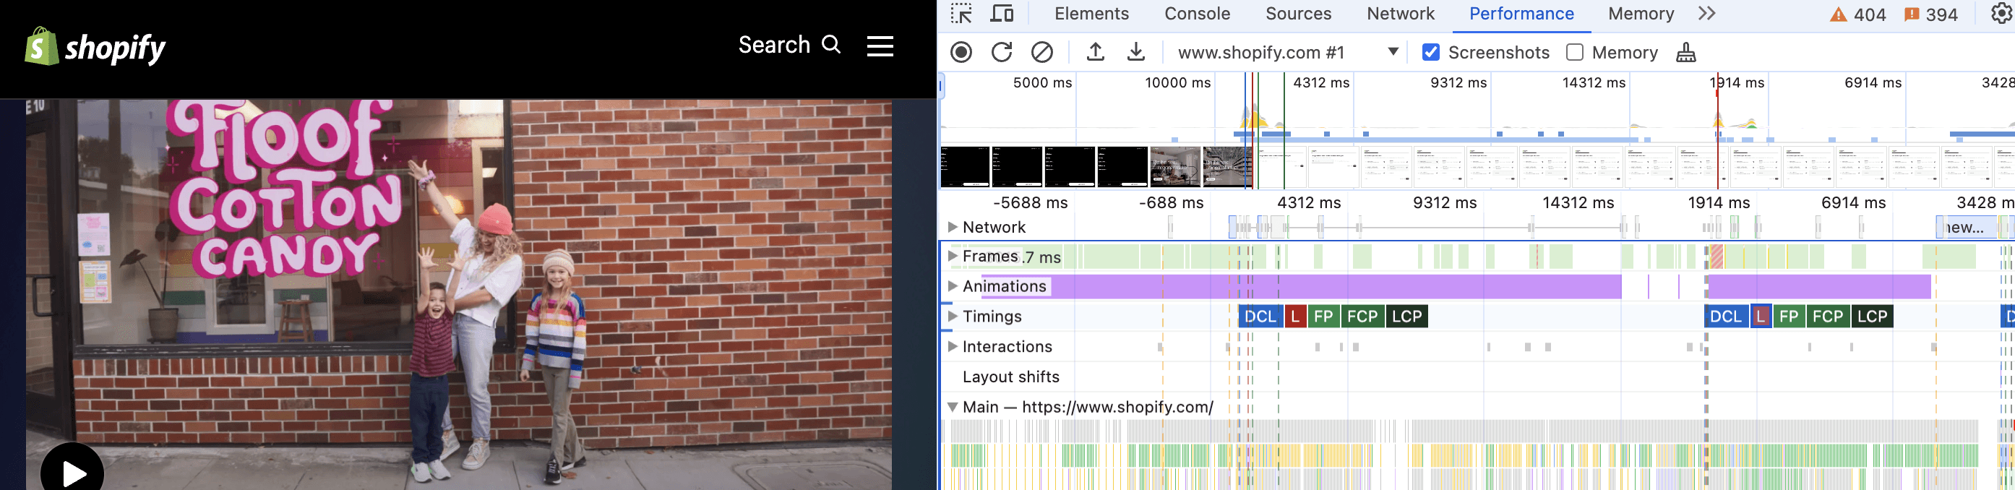This screenshot has height=490, width=2015.
Task: Click the first LCP timing marker
Action: (x=1406, y=317)
